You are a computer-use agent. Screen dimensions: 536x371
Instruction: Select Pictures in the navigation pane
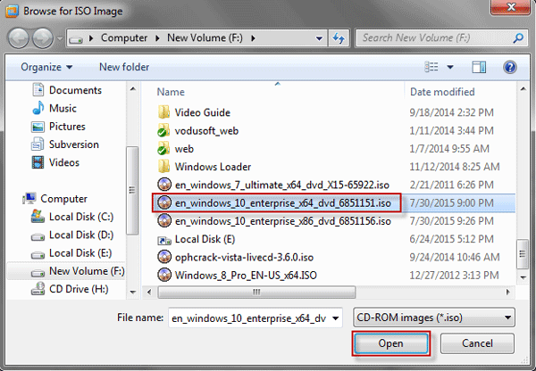(x=58, y=127)
